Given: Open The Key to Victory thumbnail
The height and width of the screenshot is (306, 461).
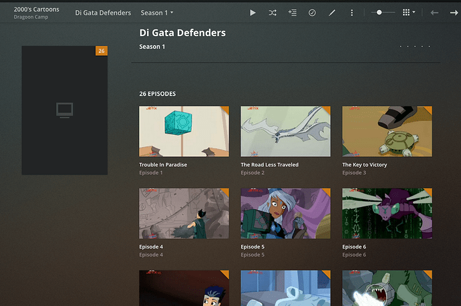Looking at the screenshot, I should [x=388, y=131].
